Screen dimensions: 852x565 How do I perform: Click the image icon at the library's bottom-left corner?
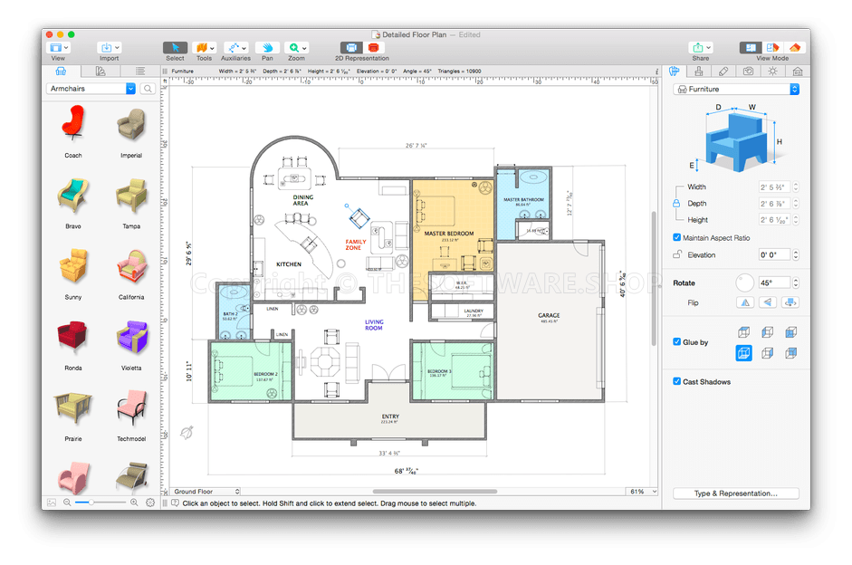point(52,503)
